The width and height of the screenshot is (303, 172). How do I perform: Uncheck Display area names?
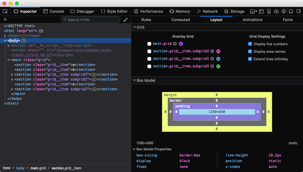pyautogui.click(x=250, y=52)
